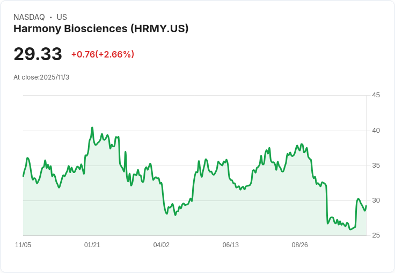395x273 pixels.
Task: Select the 01/21 date on x-axis
Action: 92,245
